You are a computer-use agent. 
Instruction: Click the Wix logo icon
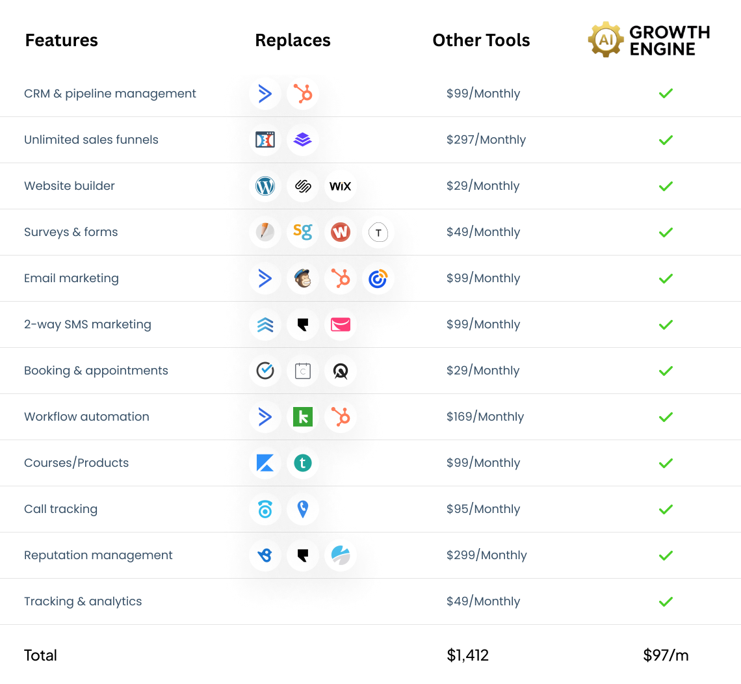(x=340, y=186)
